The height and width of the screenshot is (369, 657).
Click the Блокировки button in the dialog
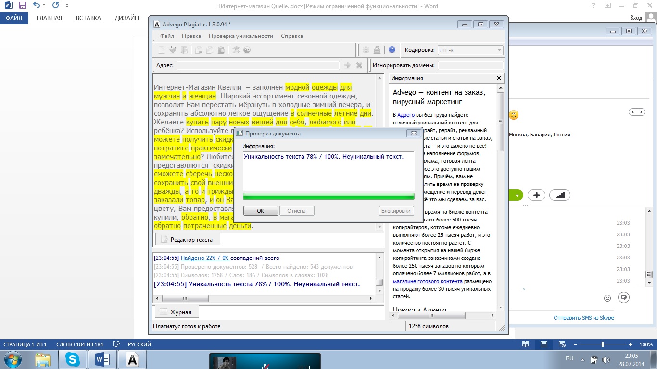396,210
